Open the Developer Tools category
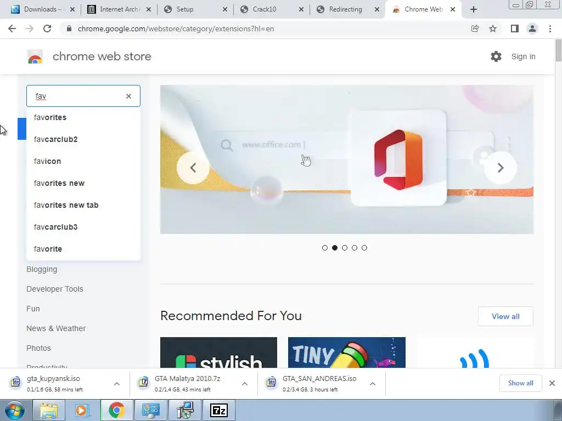 55,289
